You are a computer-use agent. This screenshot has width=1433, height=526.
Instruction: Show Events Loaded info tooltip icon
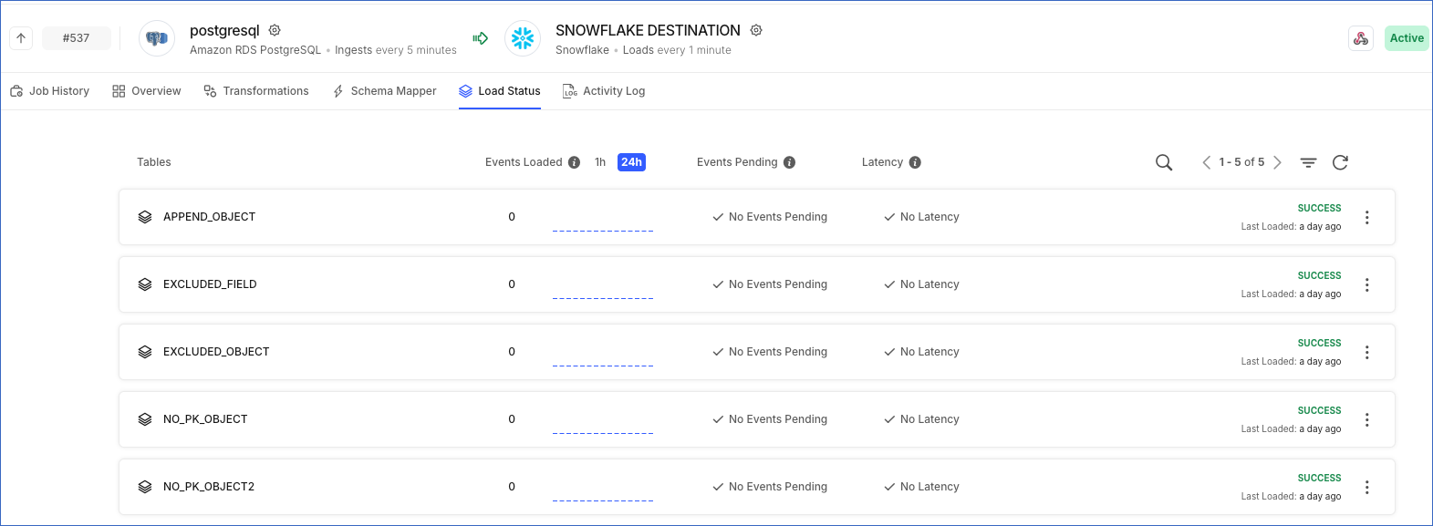pos(574,162)
